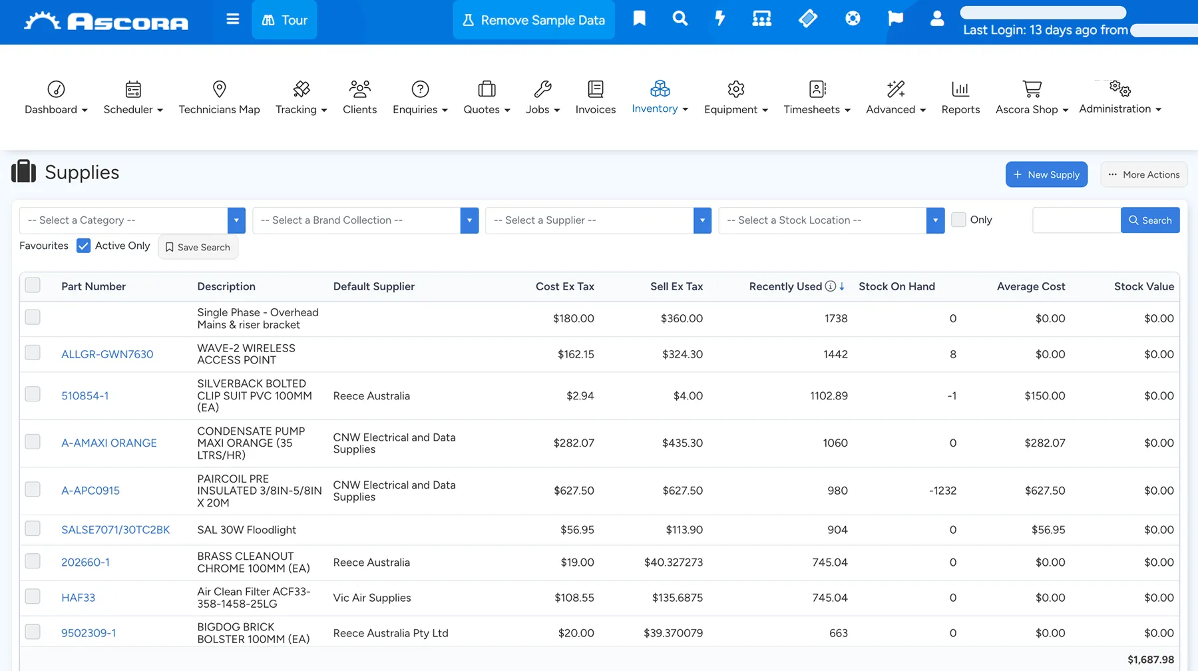Viewport: 1198px width, 671px height.
Task: Sort by Recently Used column
Action: [x=785, y=286]
